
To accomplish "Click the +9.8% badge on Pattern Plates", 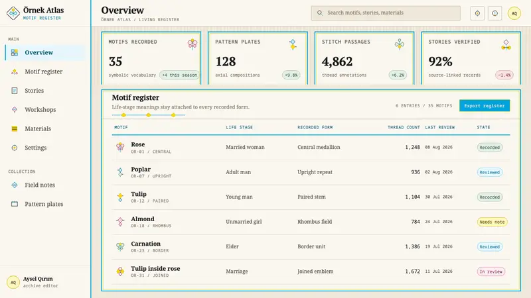I will point(291,75).
